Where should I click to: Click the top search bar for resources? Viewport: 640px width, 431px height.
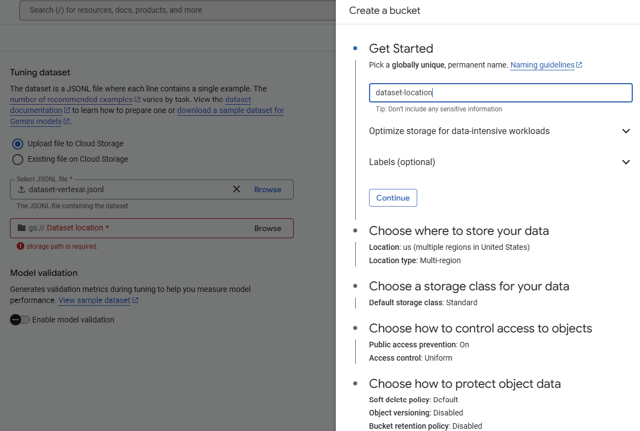coord(177,10)
